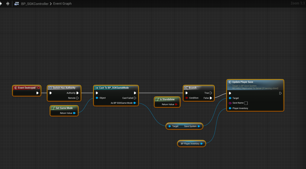Click the Event Destroyed delegate pin square
Screen dimensions: 306x169
(x=39, y=88)
